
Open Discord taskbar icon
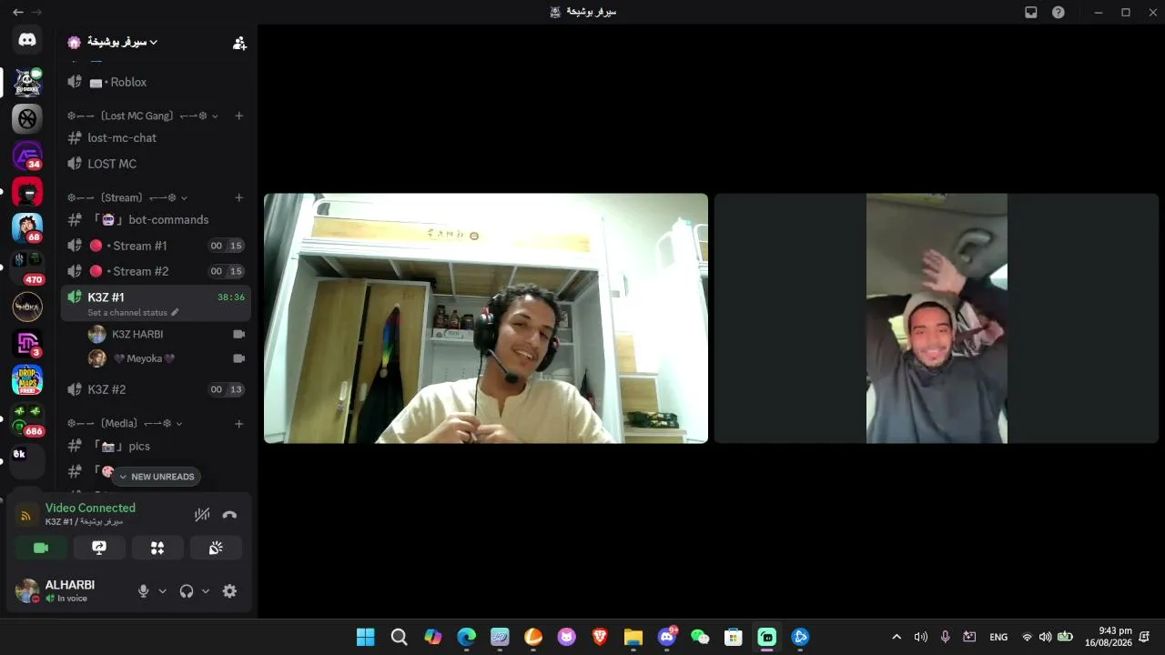point(667,637)
